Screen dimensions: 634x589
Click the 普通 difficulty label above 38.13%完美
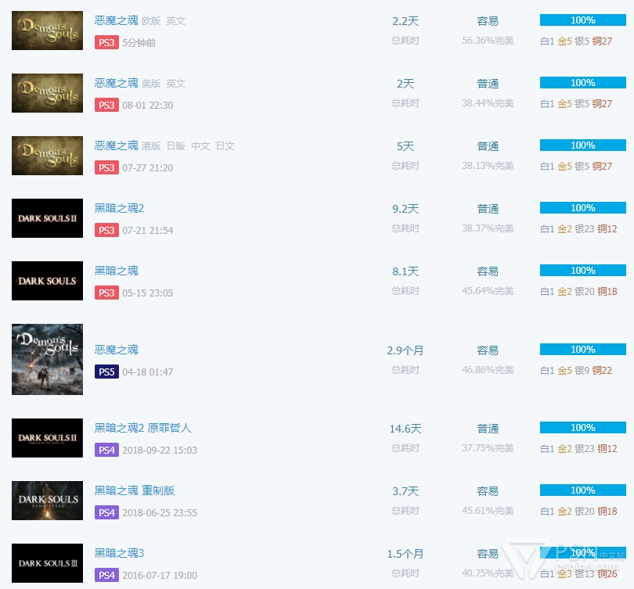tap(488, 146)
